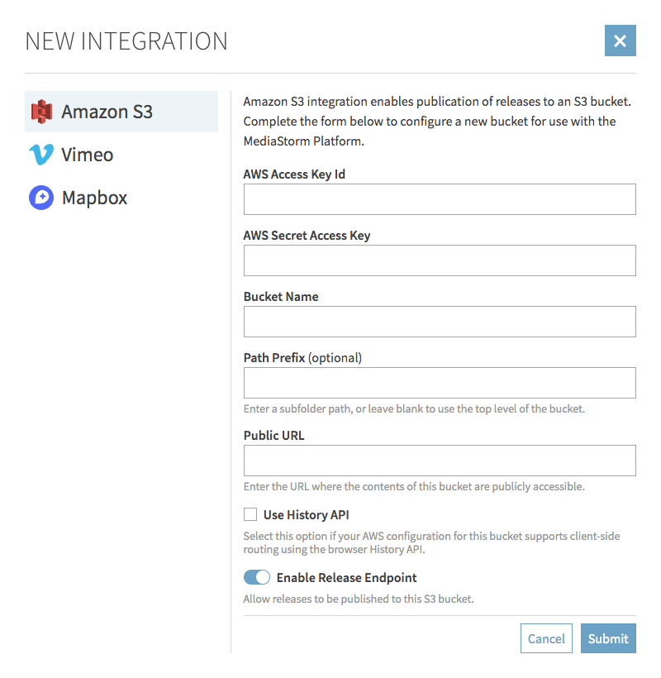Image resolution: width=661 pixels, height=678 pixels.
Task: Submit the new integration form
Action: (608, 638)
